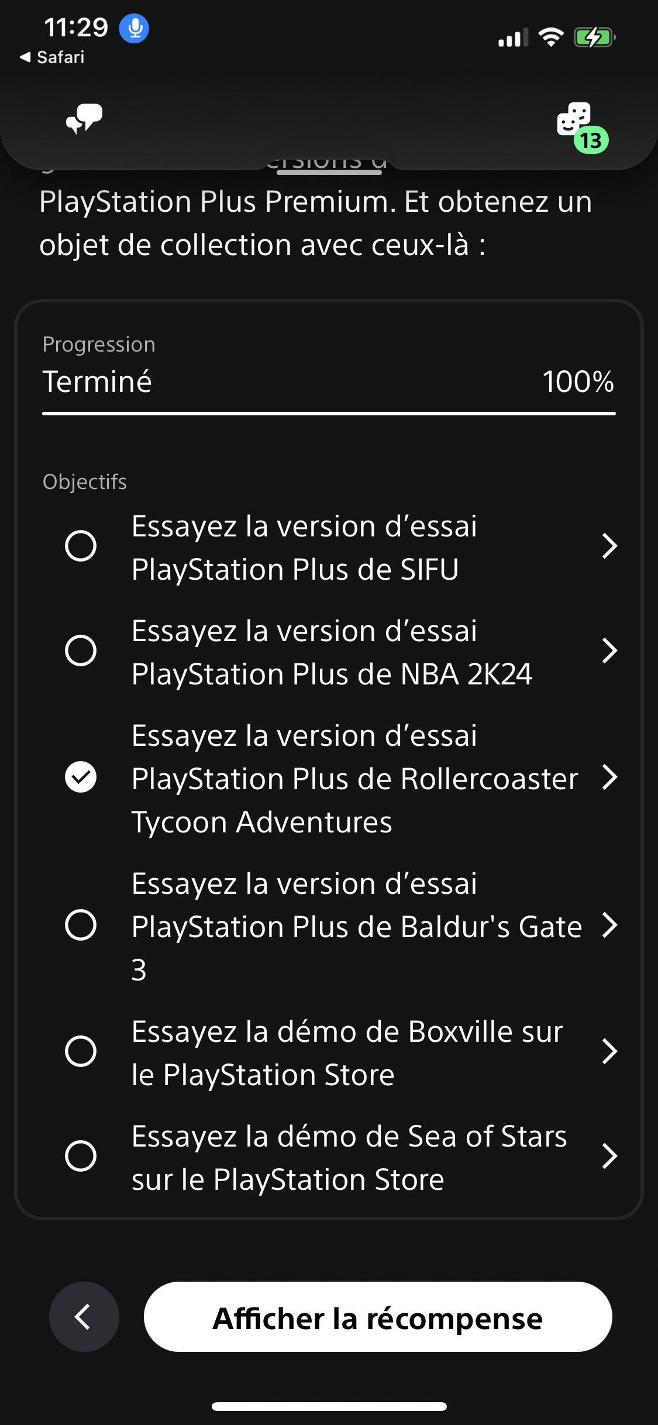The width and height of the screenshot is (658, 1425).
Task: Tap the microphone indicator in status bar
Action: [x=134, y=28]
